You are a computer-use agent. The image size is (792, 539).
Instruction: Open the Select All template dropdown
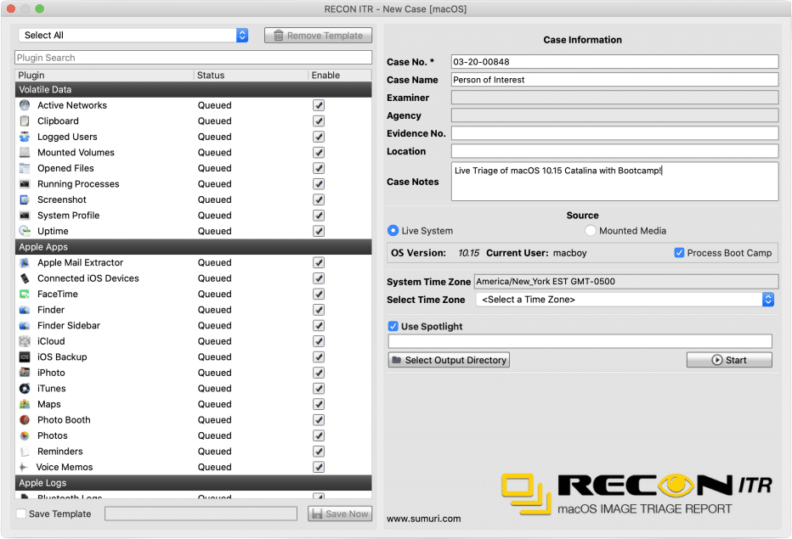tap(132, 36)
